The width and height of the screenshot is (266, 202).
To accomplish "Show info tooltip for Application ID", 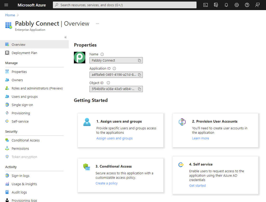I will [x=114, y=69].
